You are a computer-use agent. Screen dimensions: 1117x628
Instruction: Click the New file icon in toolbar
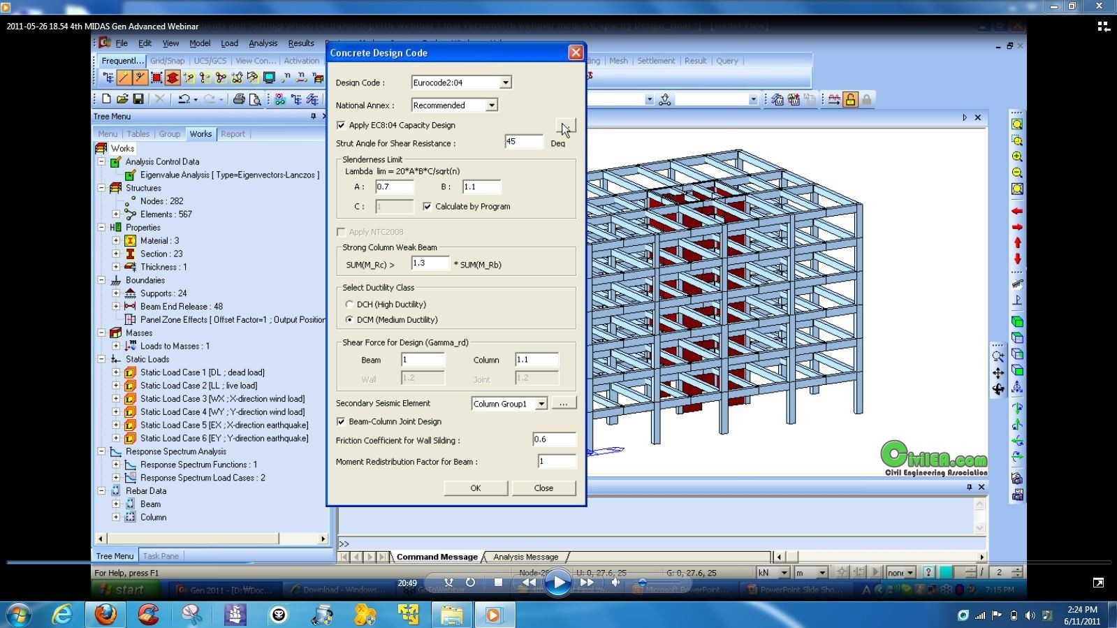pyautogui.click(x=106, y=99)
